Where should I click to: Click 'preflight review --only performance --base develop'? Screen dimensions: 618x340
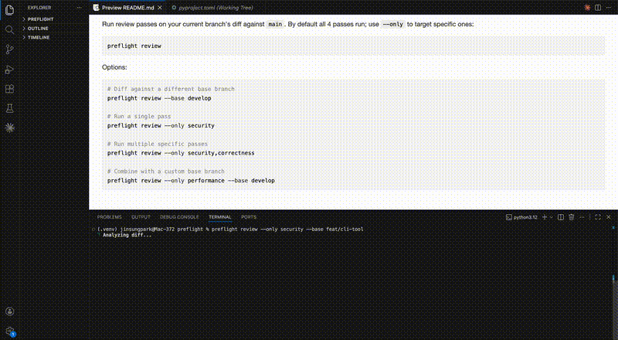tap(191, 181)
